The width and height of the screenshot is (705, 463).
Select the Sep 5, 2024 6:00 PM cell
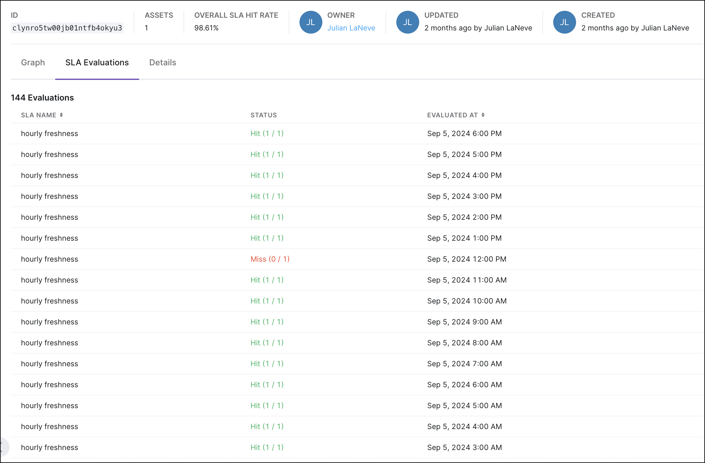(x=464, y=134)
